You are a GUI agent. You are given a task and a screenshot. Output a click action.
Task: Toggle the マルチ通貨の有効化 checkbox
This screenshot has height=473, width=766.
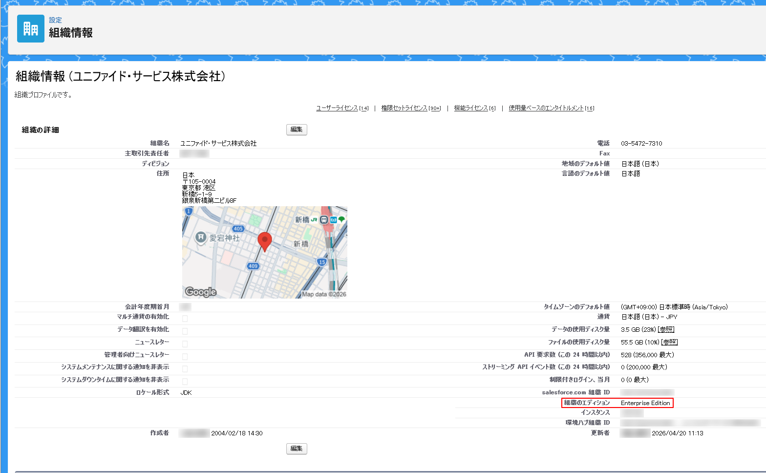185,319
